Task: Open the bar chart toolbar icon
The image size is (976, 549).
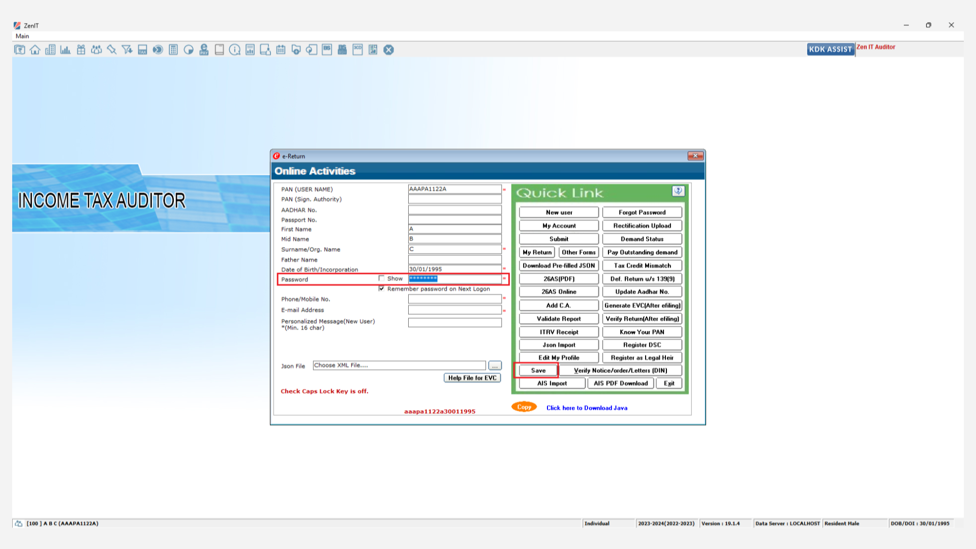Action: (x=66, y=50)
